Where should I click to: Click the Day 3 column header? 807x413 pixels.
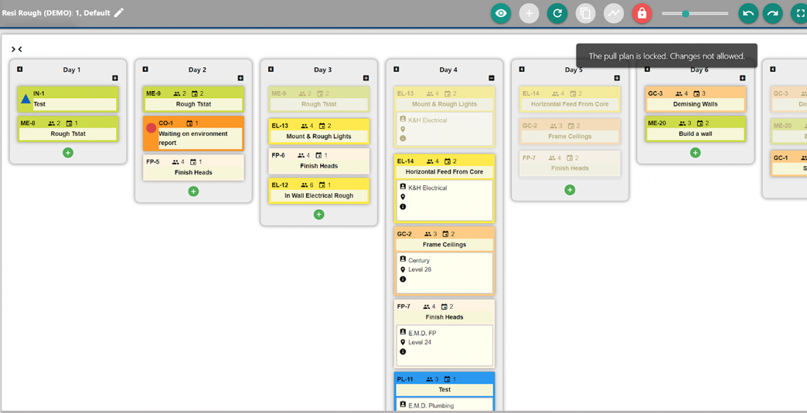click(322, 69)
